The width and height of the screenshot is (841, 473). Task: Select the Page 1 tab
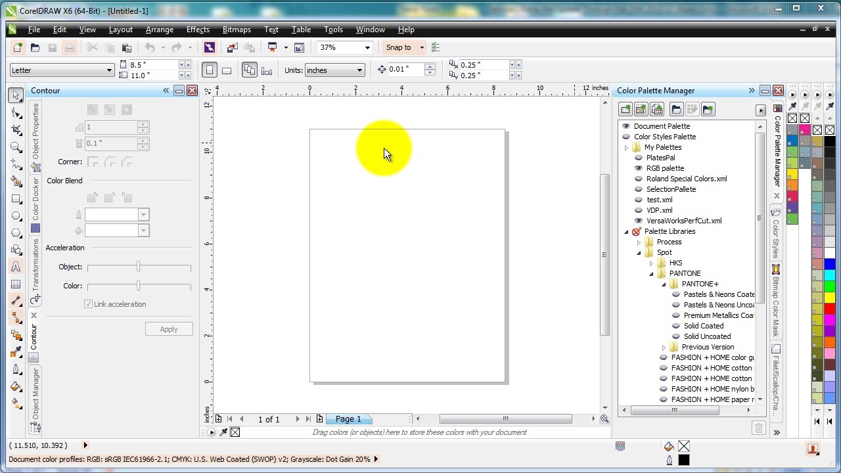tap(348, 419)
